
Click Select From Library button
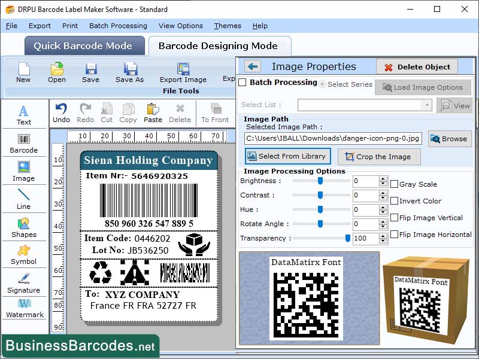[288, 156]
